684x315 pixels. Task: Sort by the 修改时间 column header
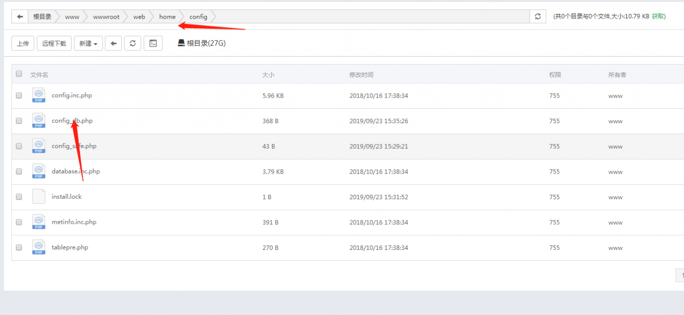tap(361, 75)
